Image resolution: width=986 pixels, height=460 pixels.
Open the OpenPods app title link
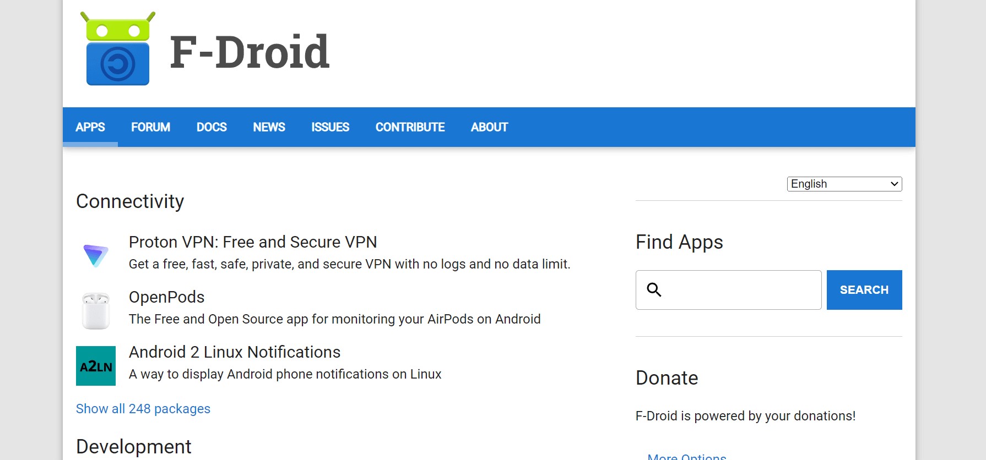pyautogui.click(x=166, y=297)
